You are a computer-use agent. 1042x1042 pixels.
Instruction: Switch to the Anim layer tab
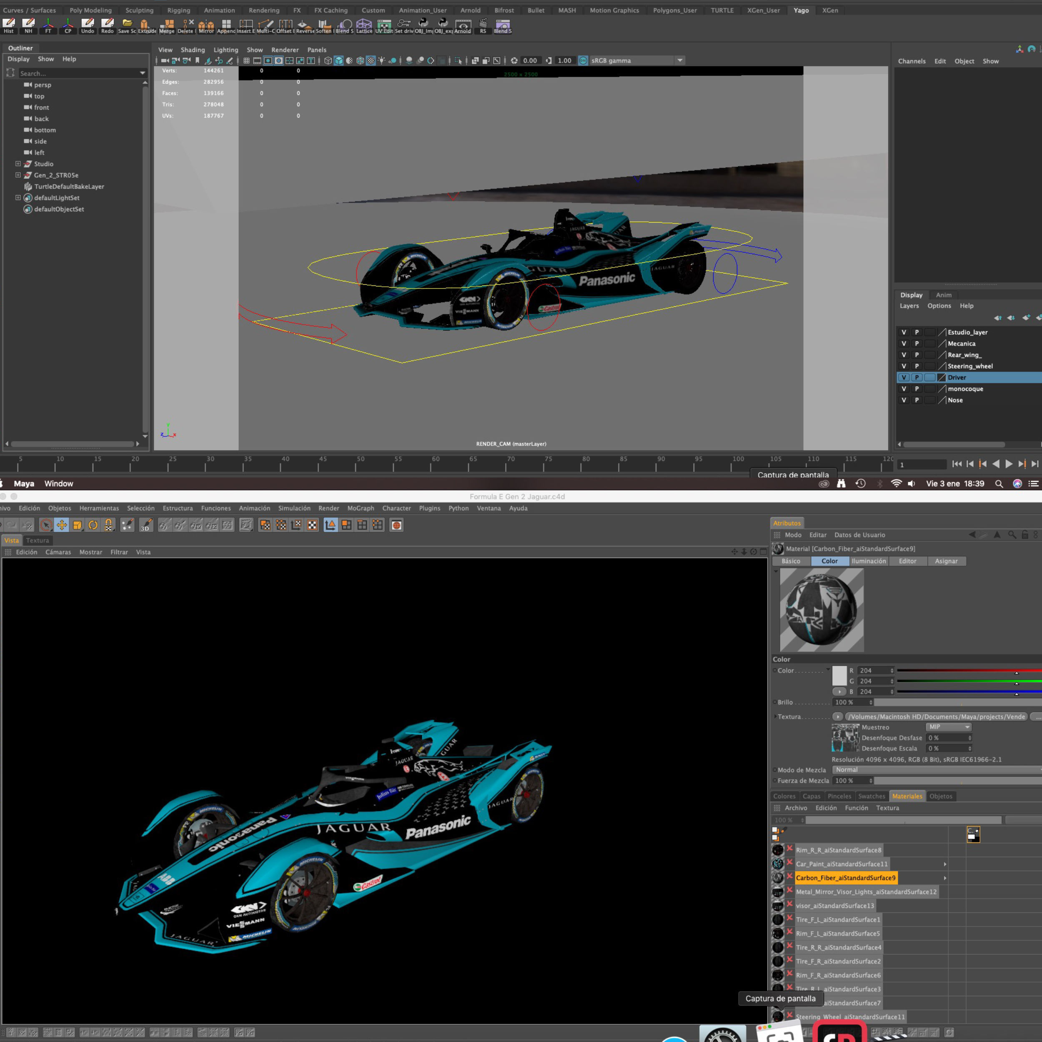click(943, 295)
